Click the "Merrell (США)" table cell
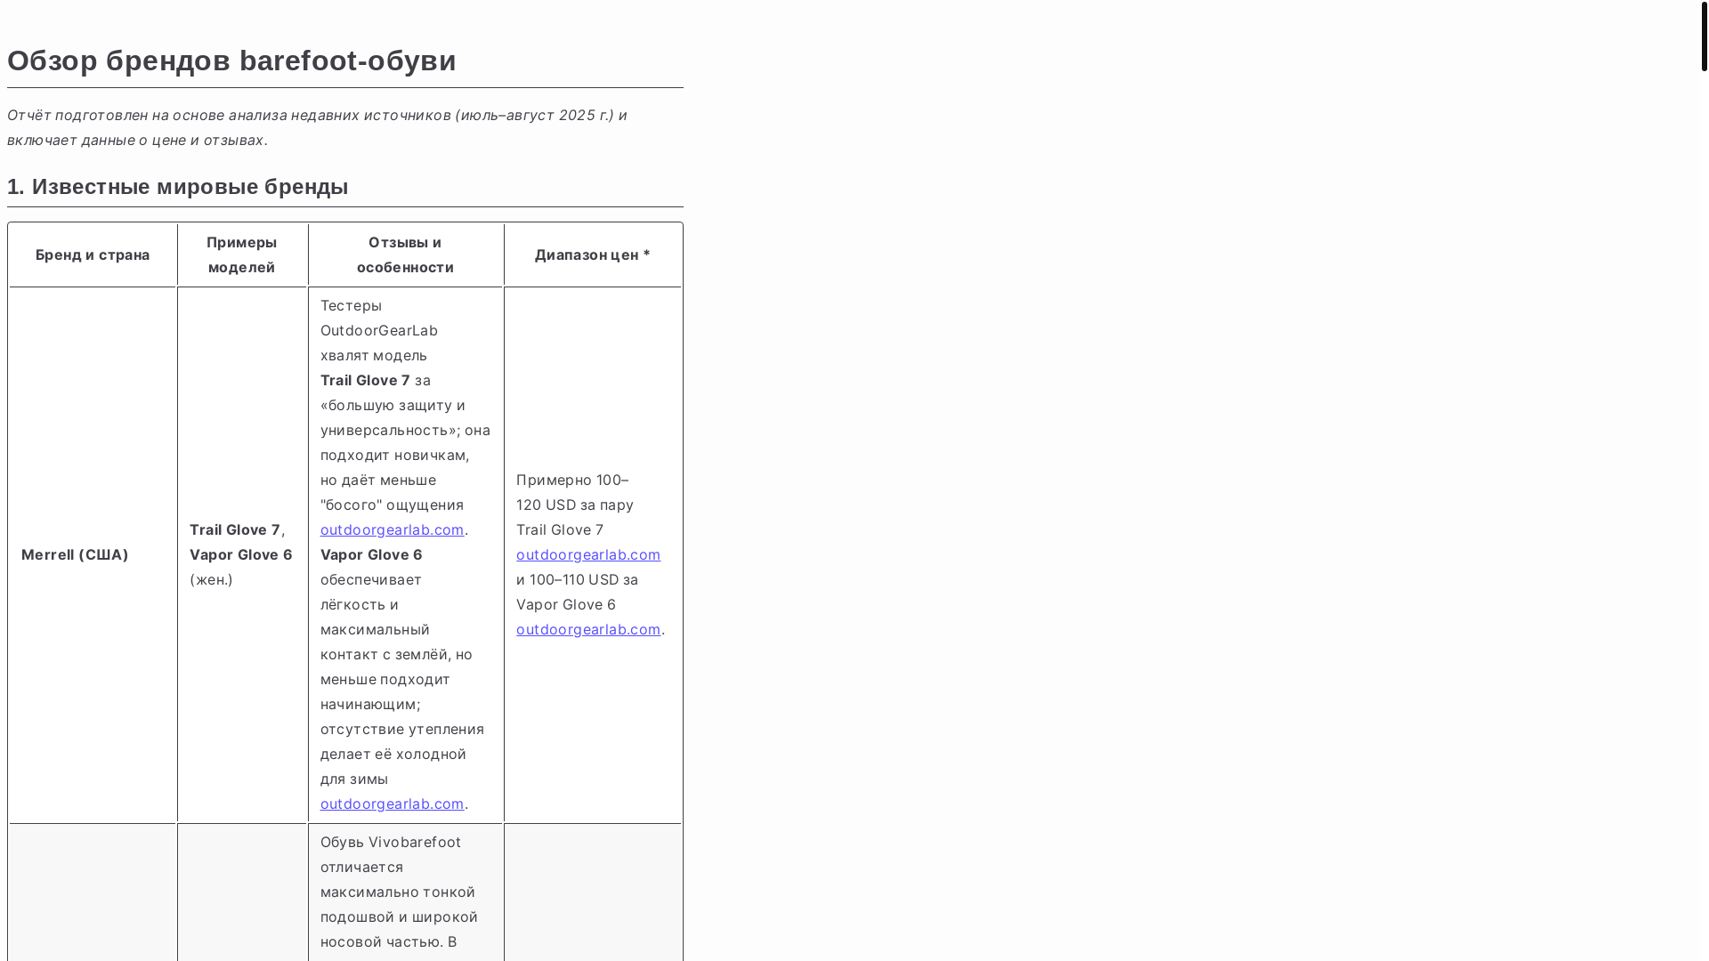This screenshot has width=1709, height=961. (93, 554)
